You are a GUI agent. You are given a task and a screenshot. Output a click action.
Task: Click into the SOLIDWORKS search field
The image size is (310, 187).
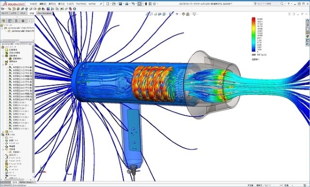268,4
